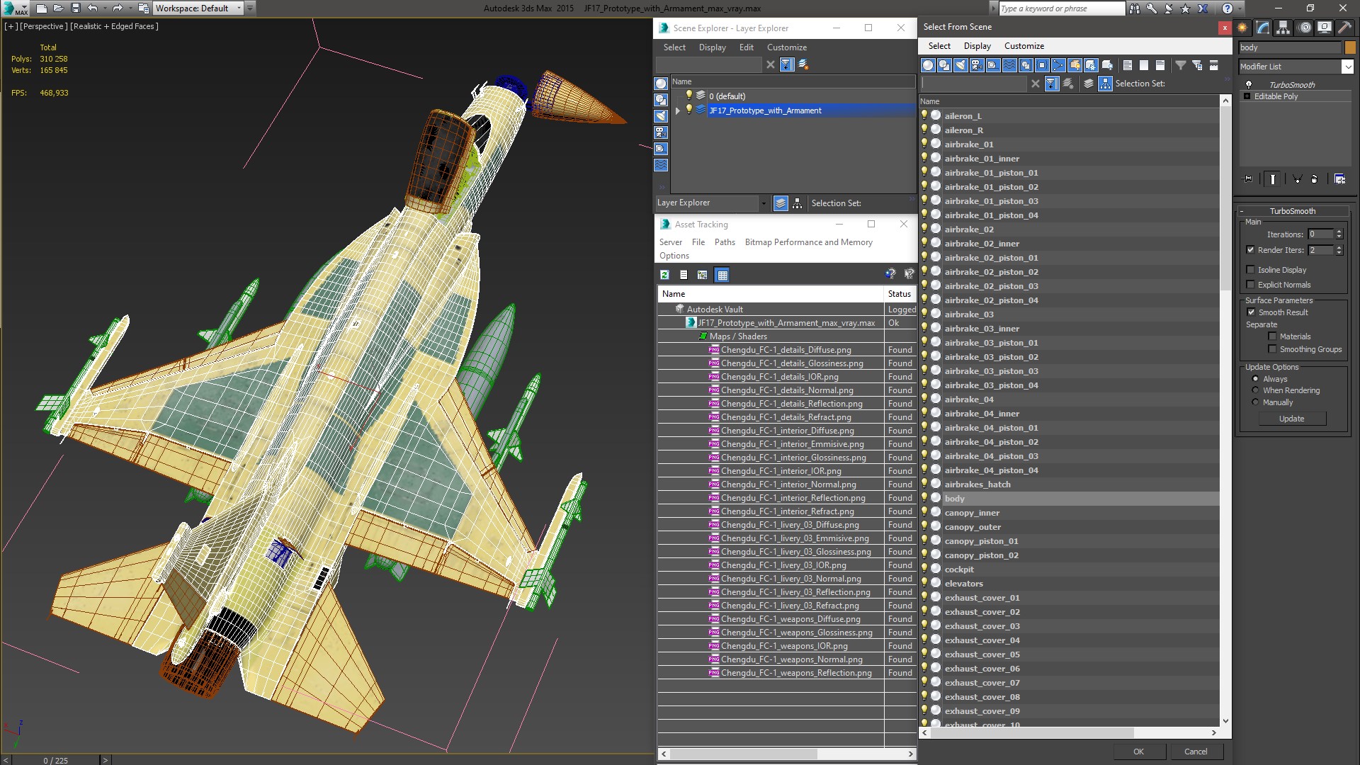Toggle Display Lights filter icon
Viewport: 1360px width, 765px height.
(x=960, y=65)
